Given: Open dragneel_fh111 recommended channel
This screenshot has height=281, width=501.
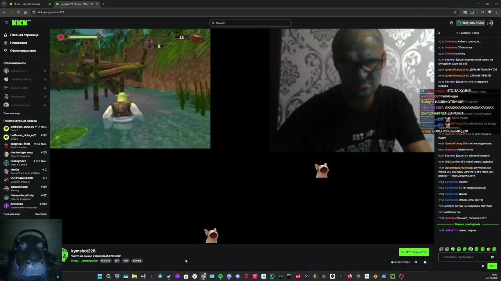Looking at the screenshot, I should point(25,146).
